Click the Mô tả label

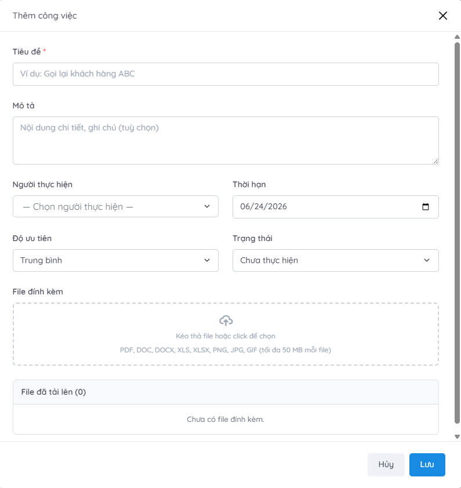point(24,106)
